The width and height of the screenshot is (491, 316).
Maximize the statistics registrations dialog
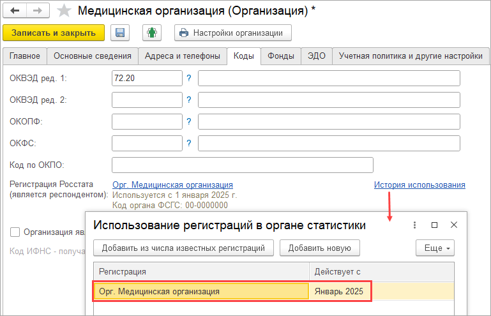434,225
